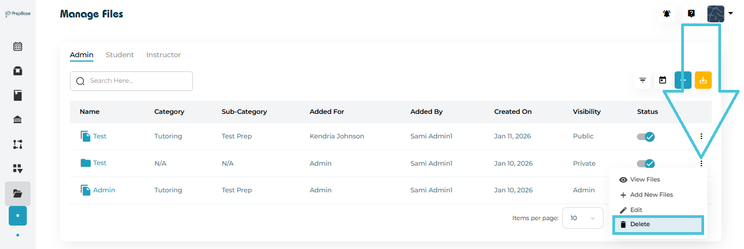The image size is (744, 249).
Task: Open the Admin file link
Action: 104,190
